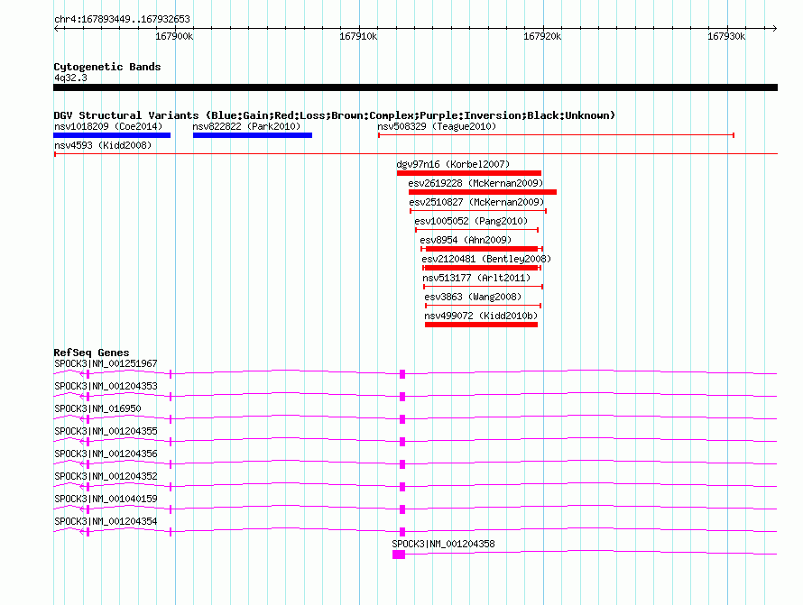Click the left arrowhead of the coordinate ruler
The height and width of the screenshot is (605, 803).
(x=56, y=28)
